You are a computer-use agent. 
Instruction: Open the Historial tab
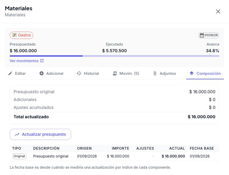tap(88, 73)
